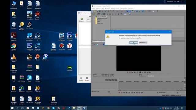The width and height of the screenshot is (196, 110).
Task: Click the Redo arrow in Vegas toolbar
Action: 122,11
